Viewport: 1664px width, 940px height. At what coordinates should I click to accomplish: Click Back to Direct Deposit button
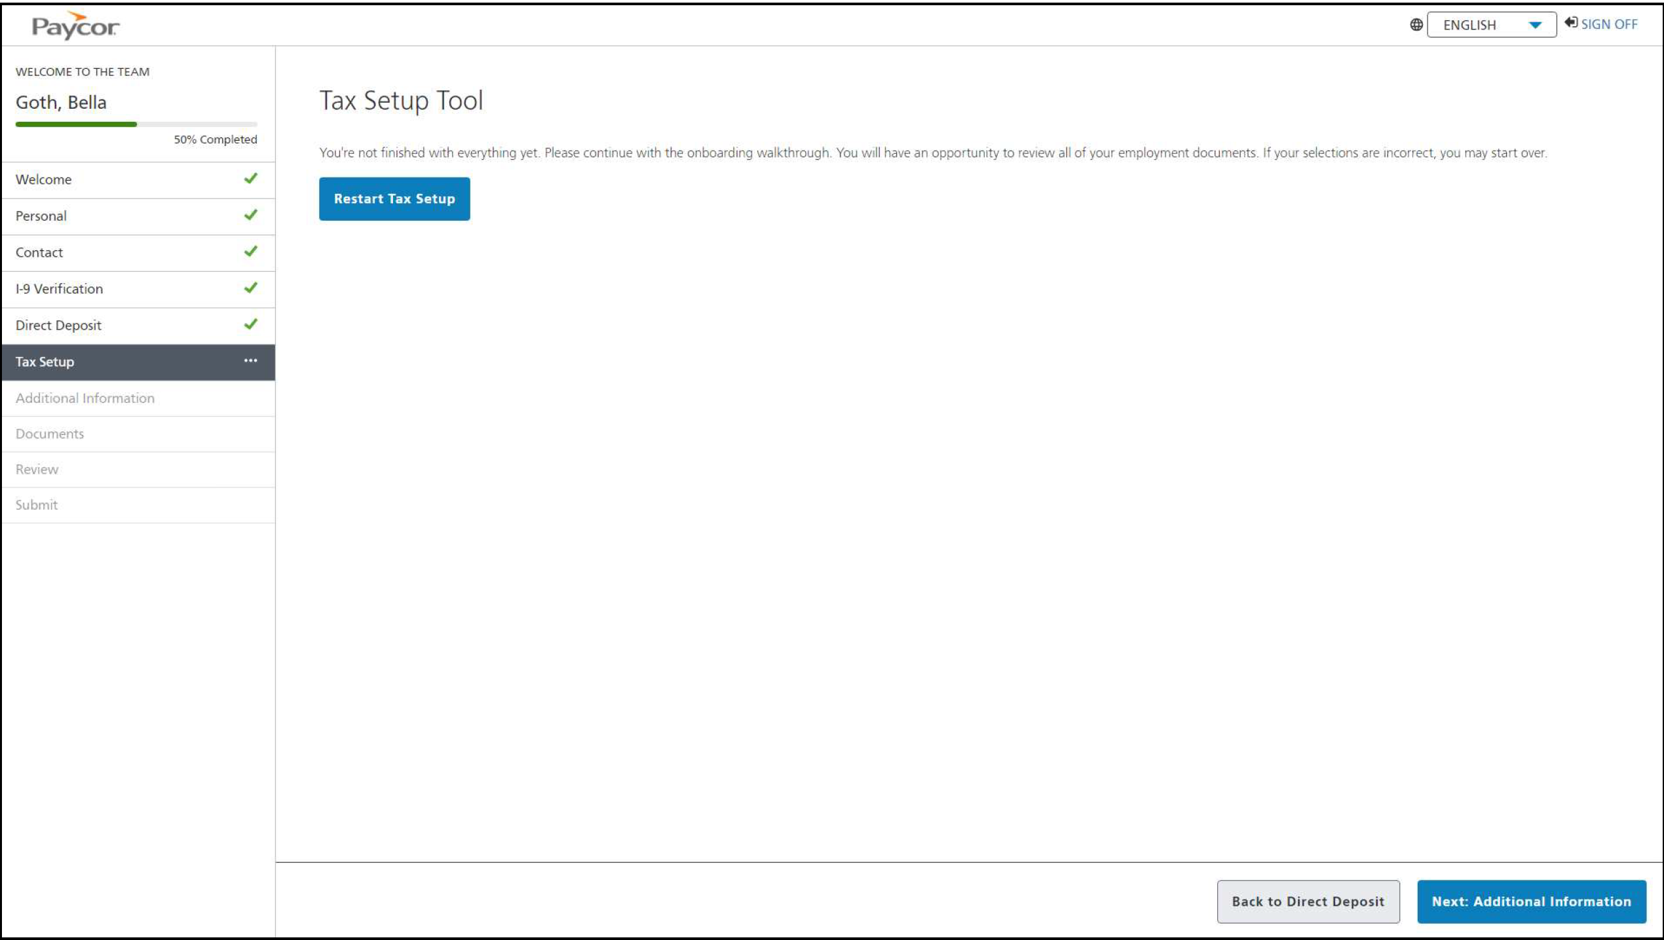click(x=1308, y=901)
